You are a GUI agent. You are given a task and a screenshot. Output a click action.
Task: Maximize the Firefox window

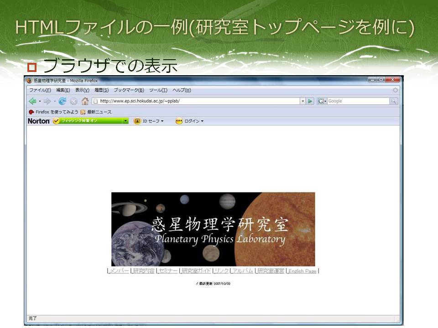(381, 80)
